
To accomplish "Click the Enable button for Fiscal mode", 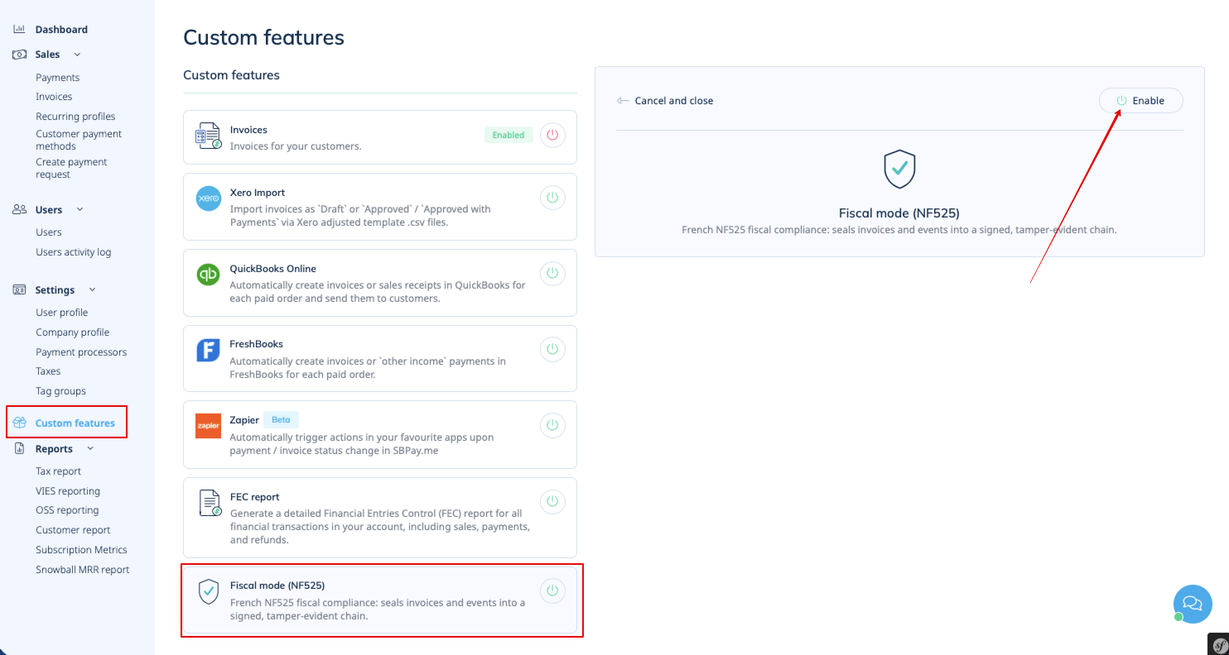I will pos(1141,100).
